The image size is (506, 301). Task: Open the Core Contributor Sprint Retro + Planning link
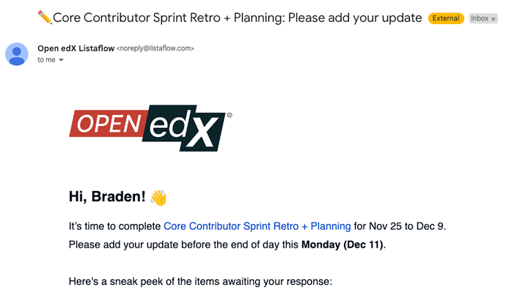(257, 226)
